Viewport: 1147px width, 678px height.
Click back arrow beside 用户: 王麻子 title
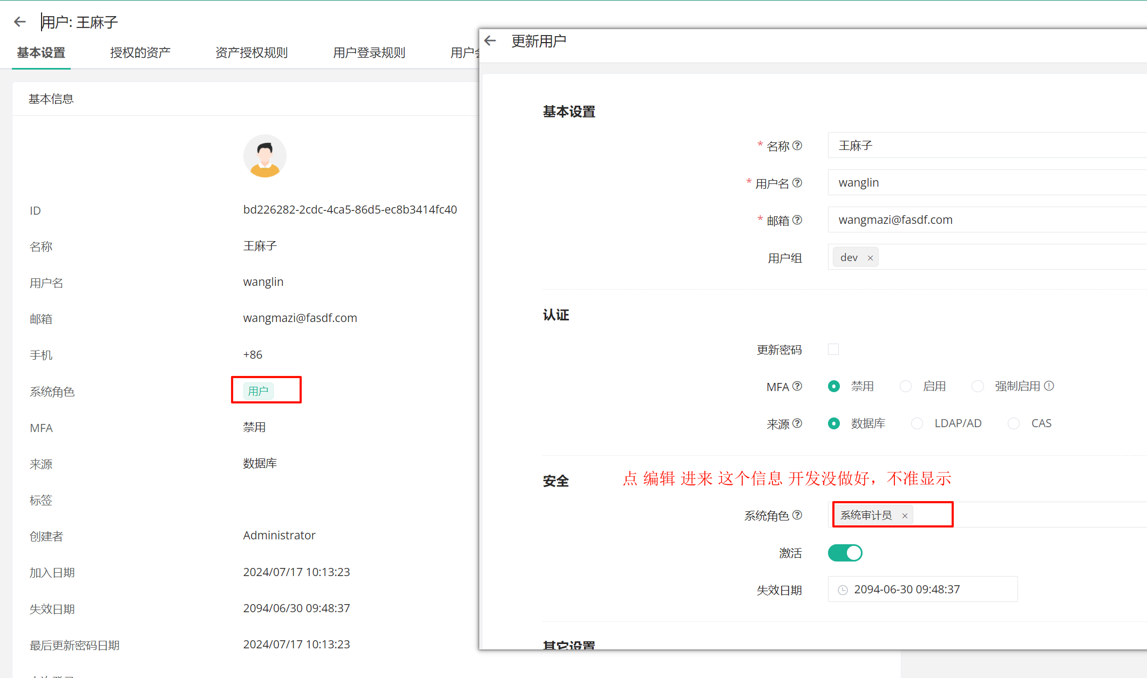pos(20,22)
